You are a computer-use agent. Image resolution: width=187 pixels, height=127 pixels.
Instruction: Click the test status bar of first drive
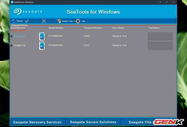160,36
